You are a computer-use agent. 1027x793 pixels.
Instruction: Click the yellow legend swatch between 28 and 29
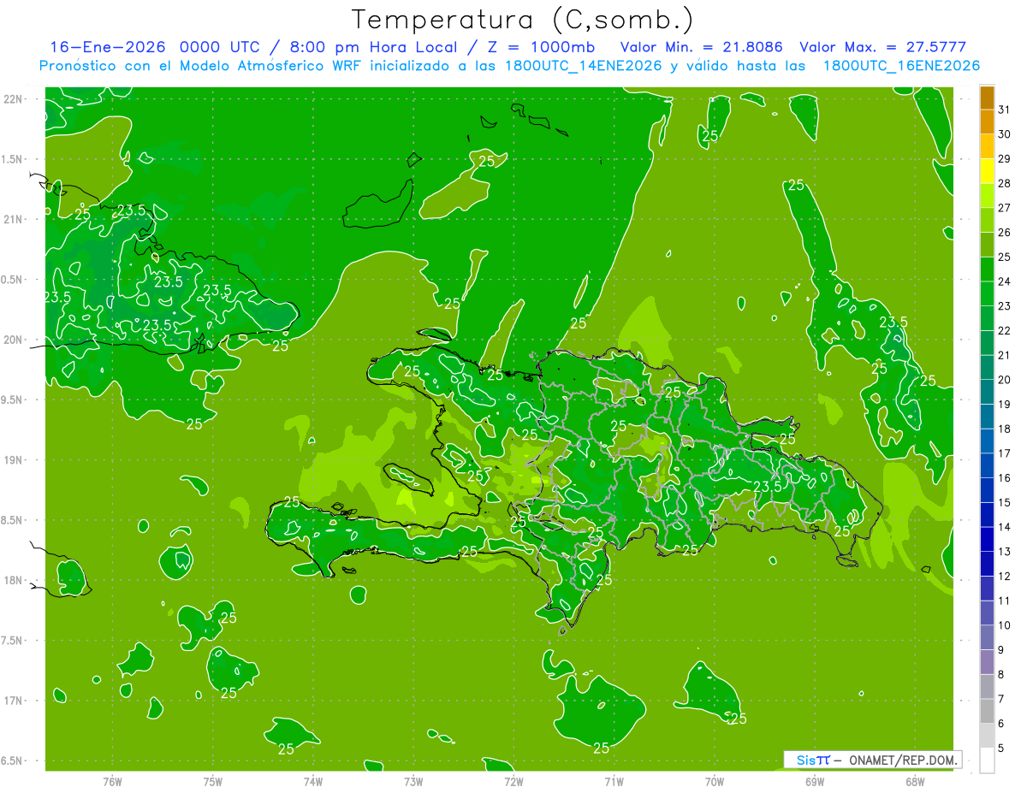click(x=987, y=171)
